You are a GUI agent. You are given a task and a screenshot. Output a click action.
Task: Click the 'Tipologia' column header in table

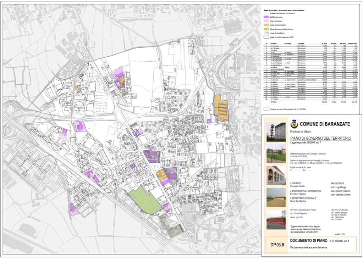coord(301,43)
